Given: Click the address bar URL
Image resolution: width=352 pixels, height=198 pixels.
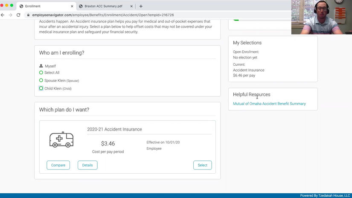Looking at the screenshot, I should 103,15.
